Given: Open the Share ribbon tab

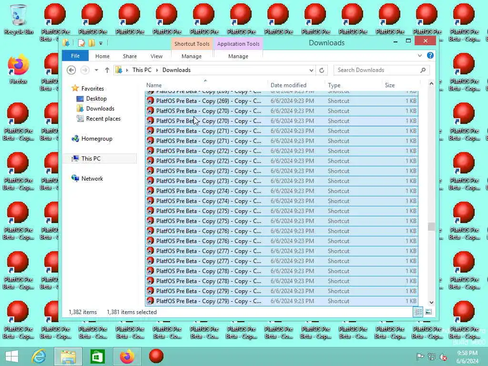Looking at the screenshot, I should click(x=130, y=56).
